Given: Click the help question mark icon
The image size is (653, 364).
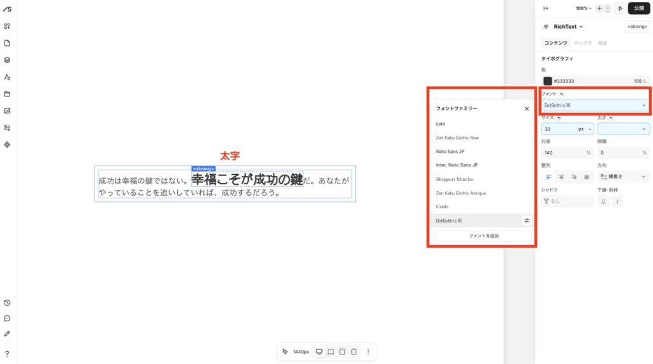Looking at the screenshot, I should (7, 354).
